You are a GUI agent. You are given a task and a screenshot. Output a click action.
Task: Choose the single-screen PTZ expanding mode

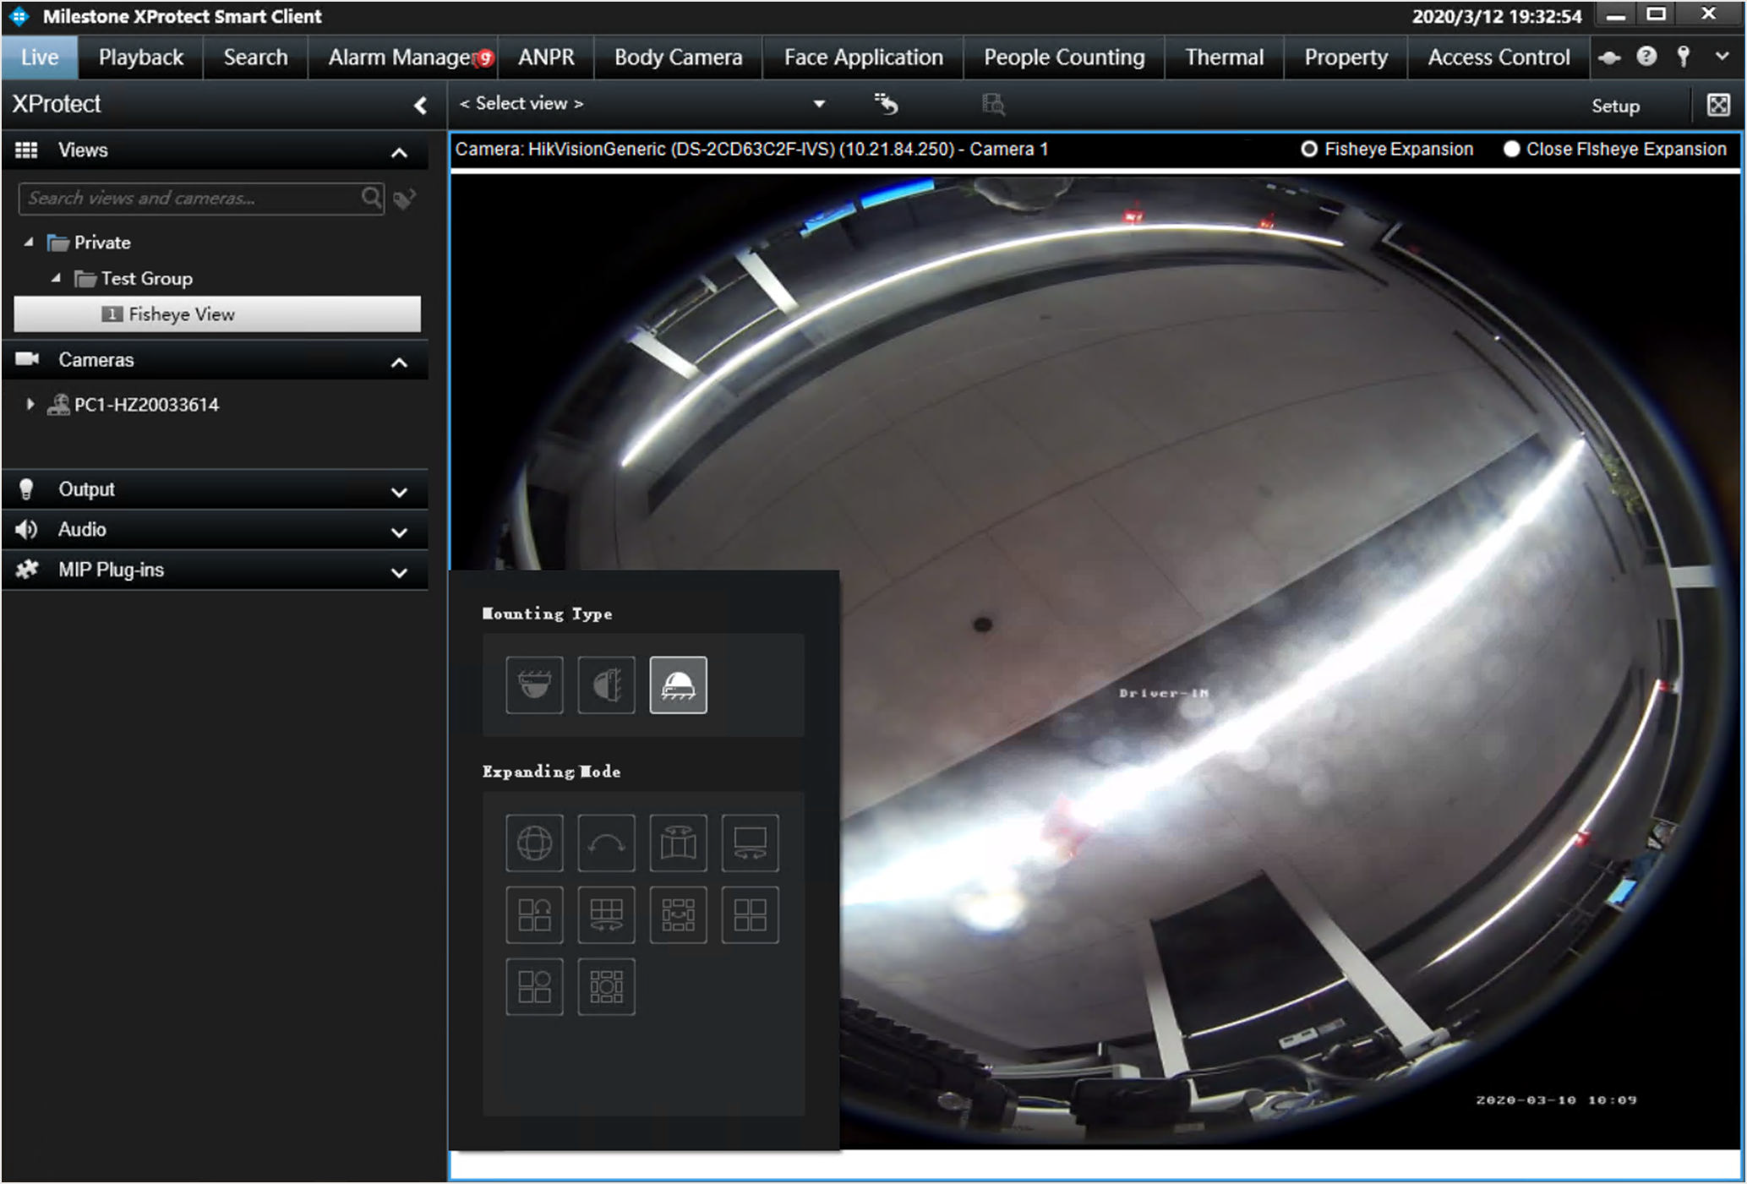(750, 843)
